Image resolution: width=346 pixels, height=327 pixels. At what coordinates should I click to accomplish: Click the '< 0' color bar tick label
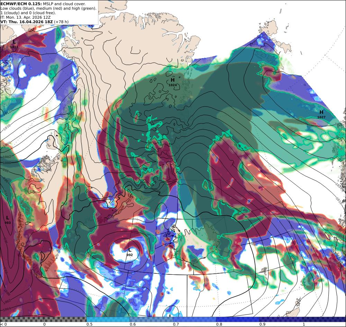(4, 324)
